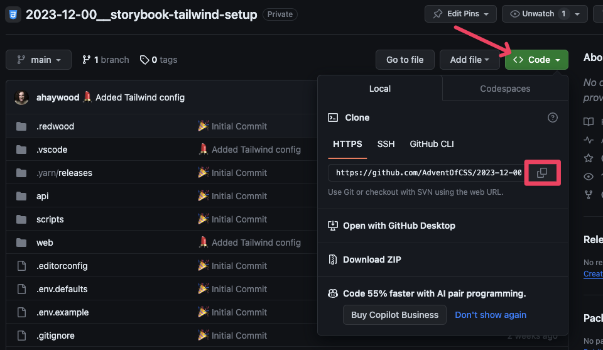Image resolution: width=603 pixels, height=350 pixels.
Task: Click the web folder icon
Action: [21, 243]
